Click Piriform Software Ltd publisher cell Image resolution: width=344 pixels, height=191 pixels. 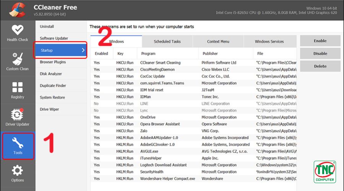pyautogui.click(x=219, y=63)
